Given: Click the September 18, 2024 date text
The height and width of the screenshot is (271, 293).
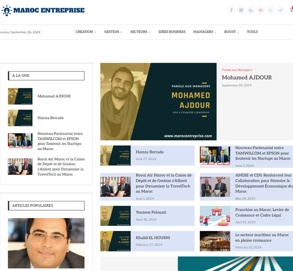Looking at the screenshot, I should 237,85.
